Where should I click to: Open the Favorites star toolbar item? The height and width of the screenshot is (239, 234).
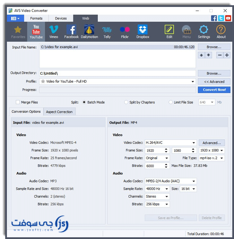[x=18, y=32]
